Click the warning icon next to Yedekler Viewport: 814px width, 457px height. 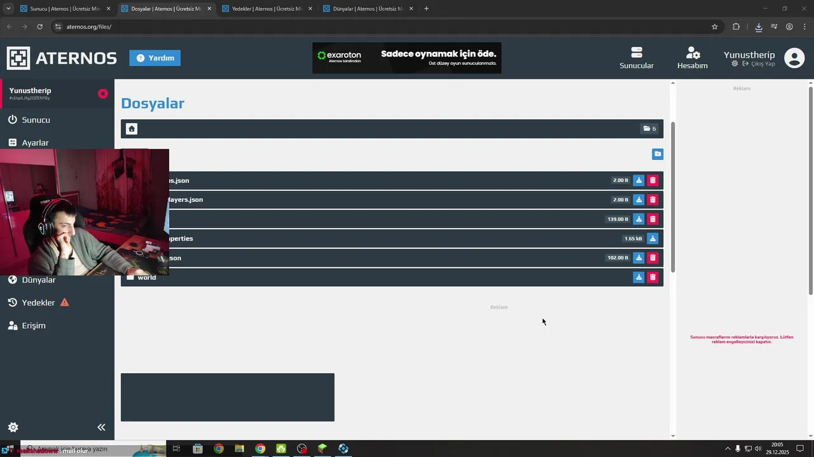(x=64, y=303)
